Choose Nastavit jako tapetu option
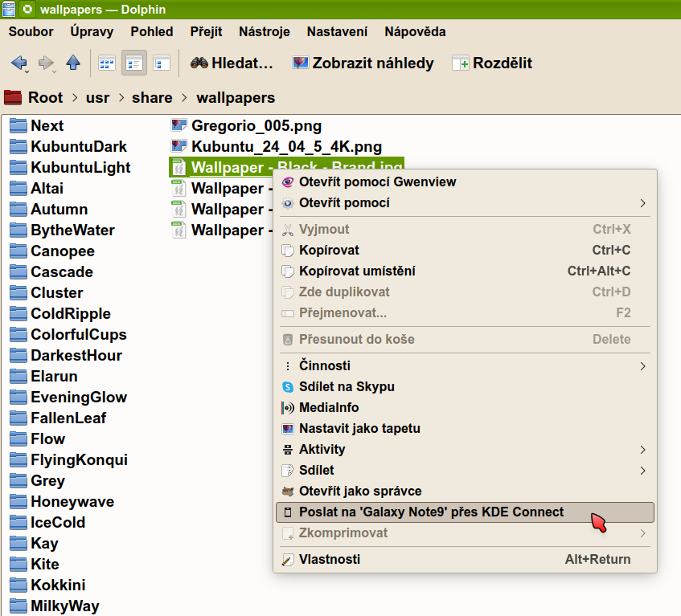The width and height of the screenshot is (681, 616). click(359, 429)
